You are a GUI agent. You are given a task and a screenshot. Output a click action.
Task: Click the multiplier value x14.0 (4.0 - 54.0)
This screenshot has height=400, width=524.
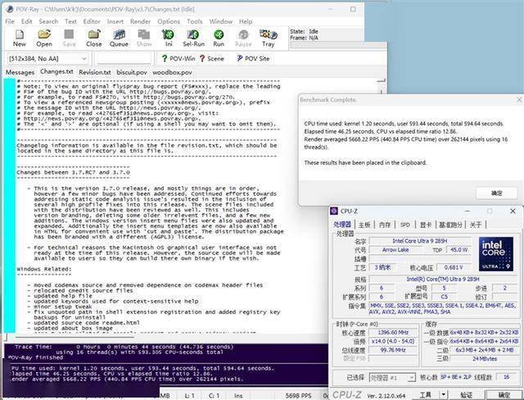(x=393, y=341)
